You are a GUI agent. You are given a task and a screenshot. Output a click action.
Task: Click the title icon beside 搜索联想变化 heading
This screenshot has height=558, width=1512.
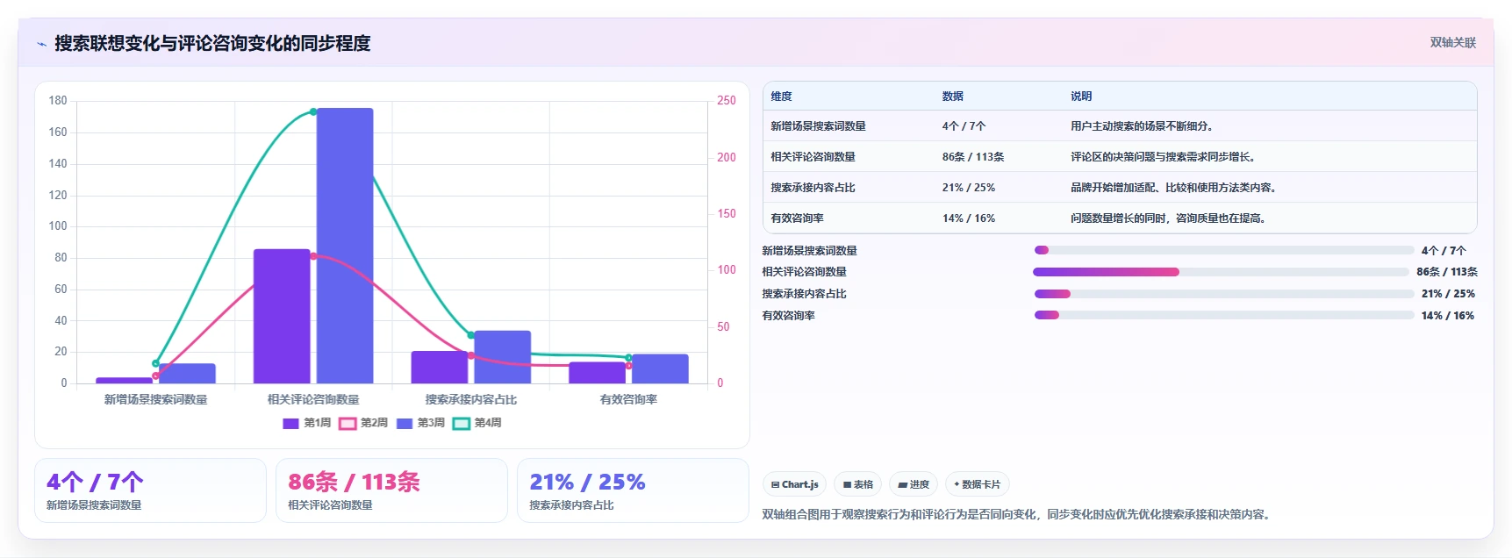[41, 44]
